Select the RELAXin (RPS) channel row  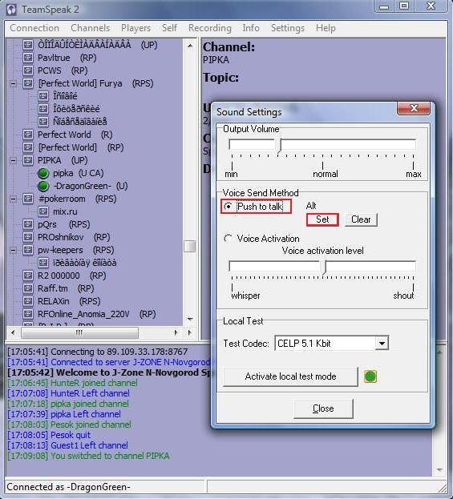(69, 301)
